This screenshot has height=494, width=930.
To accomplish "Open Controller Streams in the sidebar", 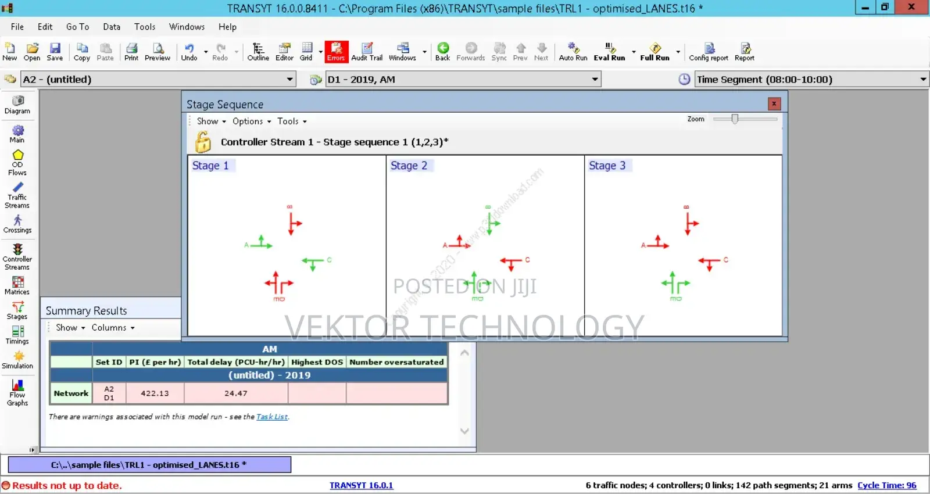I will coord(17,257).
